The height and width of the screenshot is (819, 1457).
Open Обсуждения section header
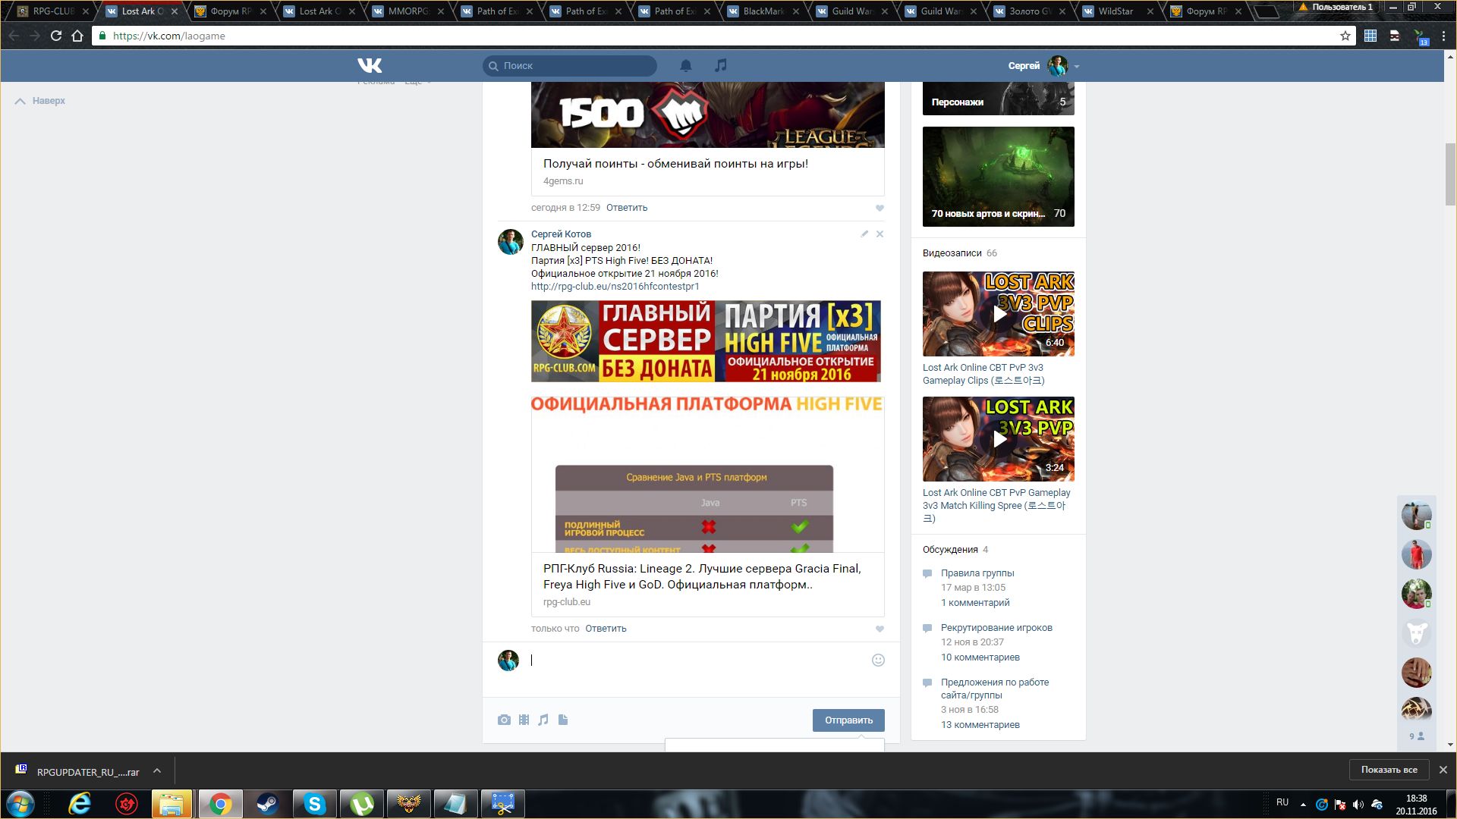click(950, 550)
